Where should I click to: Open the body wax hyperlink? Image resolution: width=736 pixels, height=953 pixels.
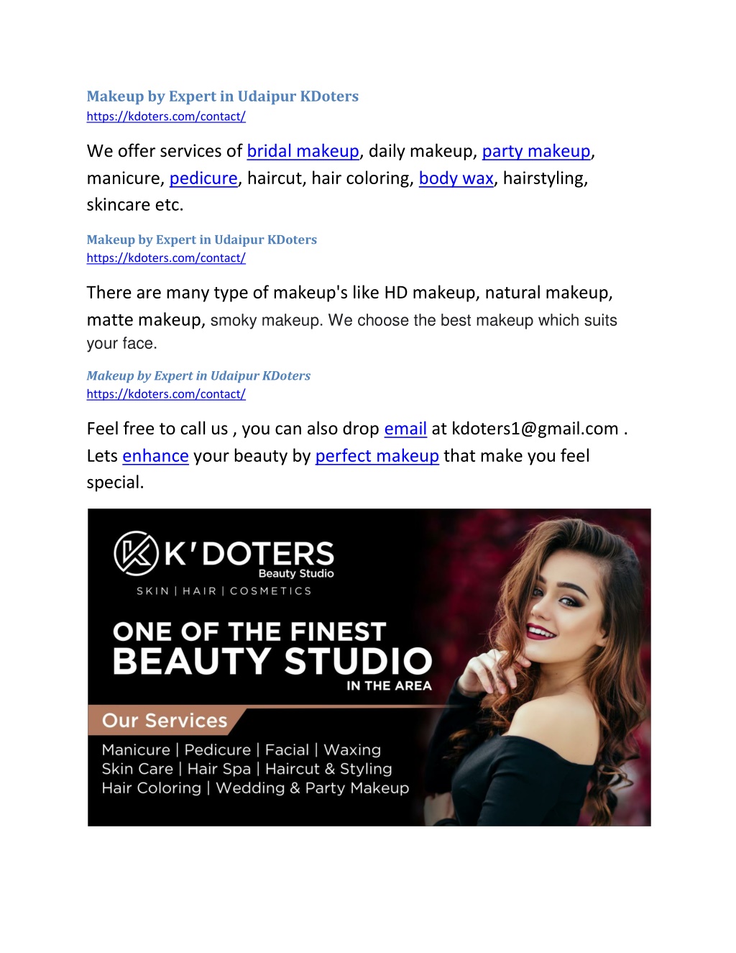pyautogui.click(x=456, y=178)
